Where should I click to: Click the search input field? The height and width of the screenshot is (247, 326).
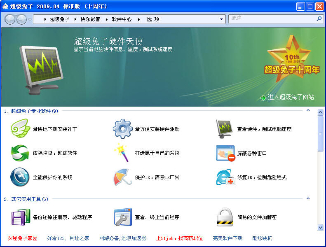click(x=273, y=19)
